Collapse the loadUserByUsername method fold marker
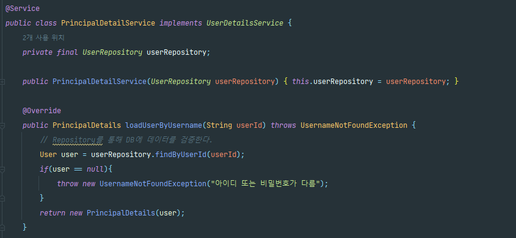 coord(2,125)
